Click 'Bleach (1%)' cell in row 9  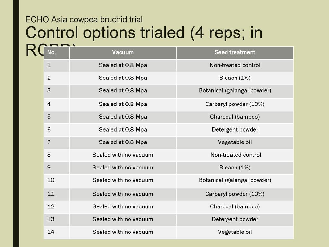[x=235, y=168]
